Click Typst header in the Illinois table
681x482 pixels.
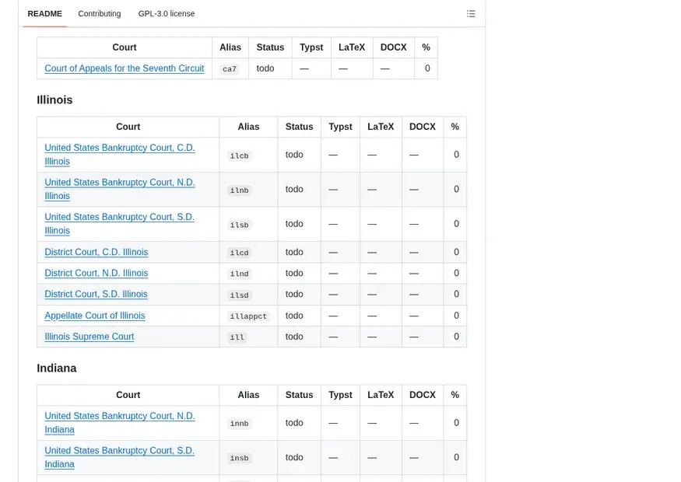341,127
